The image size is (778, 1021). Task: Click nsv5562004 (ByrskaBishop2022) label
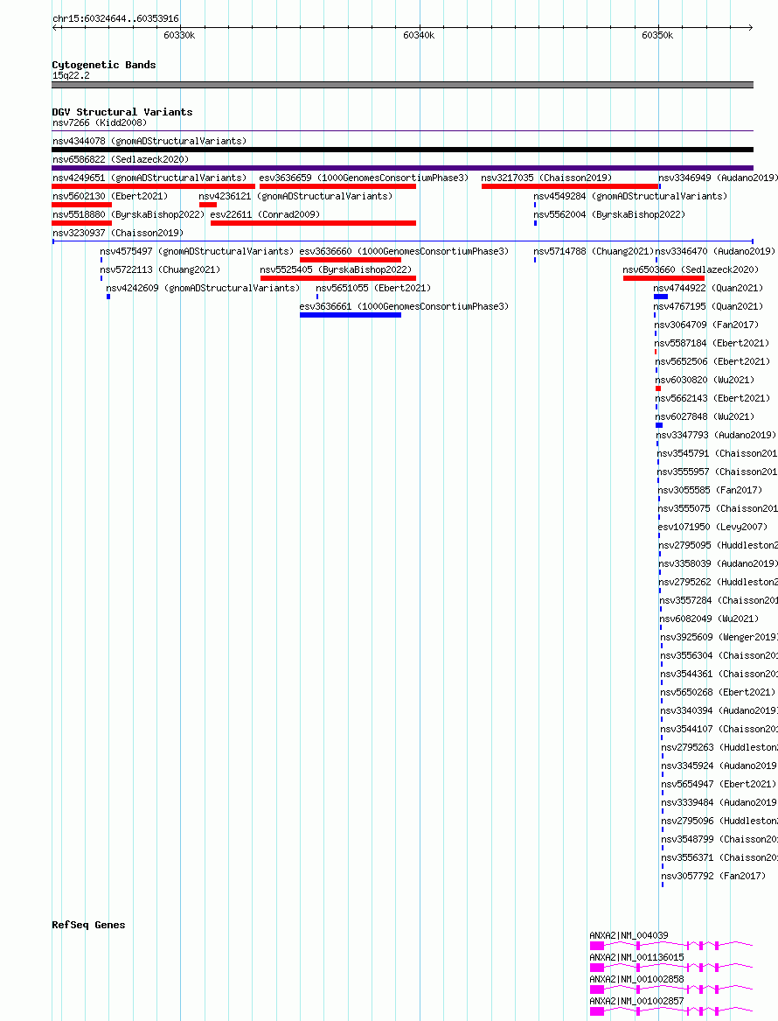point(609,214)
